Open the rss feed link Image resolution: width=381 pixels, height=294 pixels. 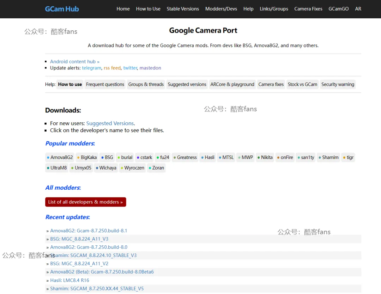click(112, 68)
